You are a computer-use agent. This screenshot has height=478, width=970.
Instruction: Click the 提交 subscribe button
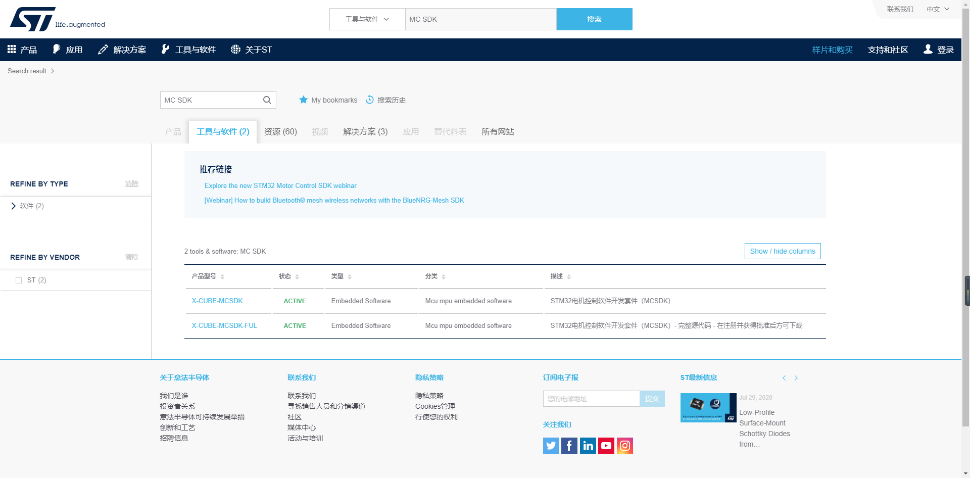click(x=652, y=399)
